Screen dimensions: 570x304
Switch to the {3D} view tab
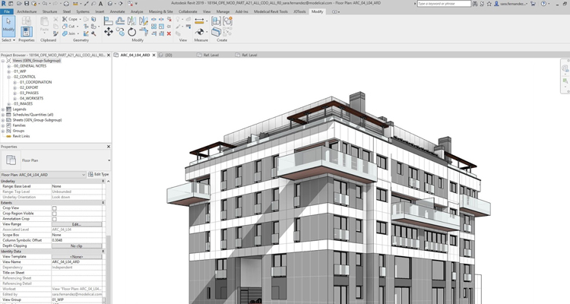[169, 55]
